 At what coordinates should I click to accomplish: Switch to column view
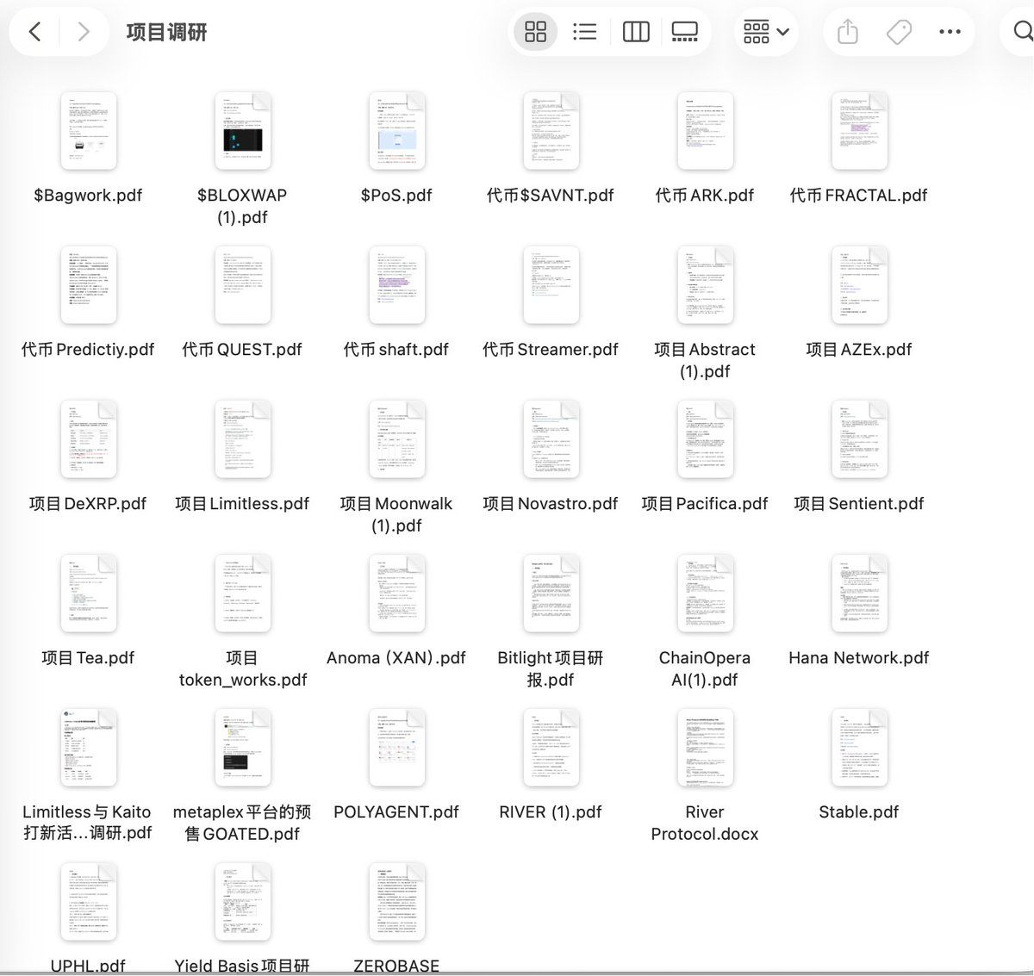pyautogui.click(x=635, y=32)
